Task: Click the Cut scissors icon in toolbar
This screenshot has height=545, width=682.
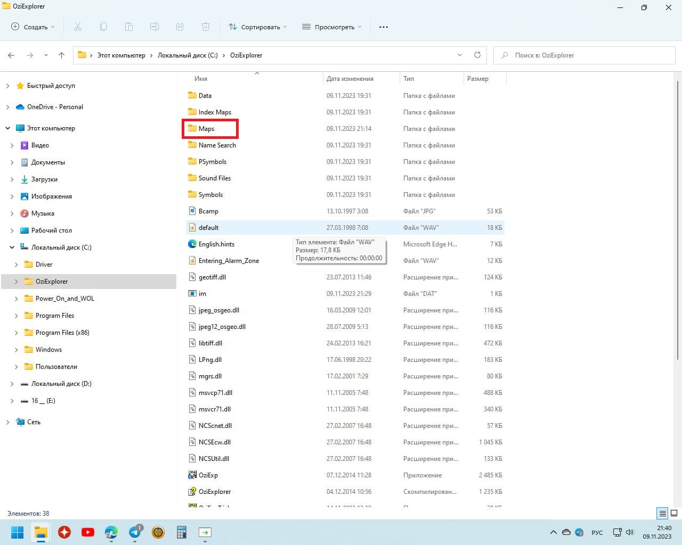Action: (78, 27)
